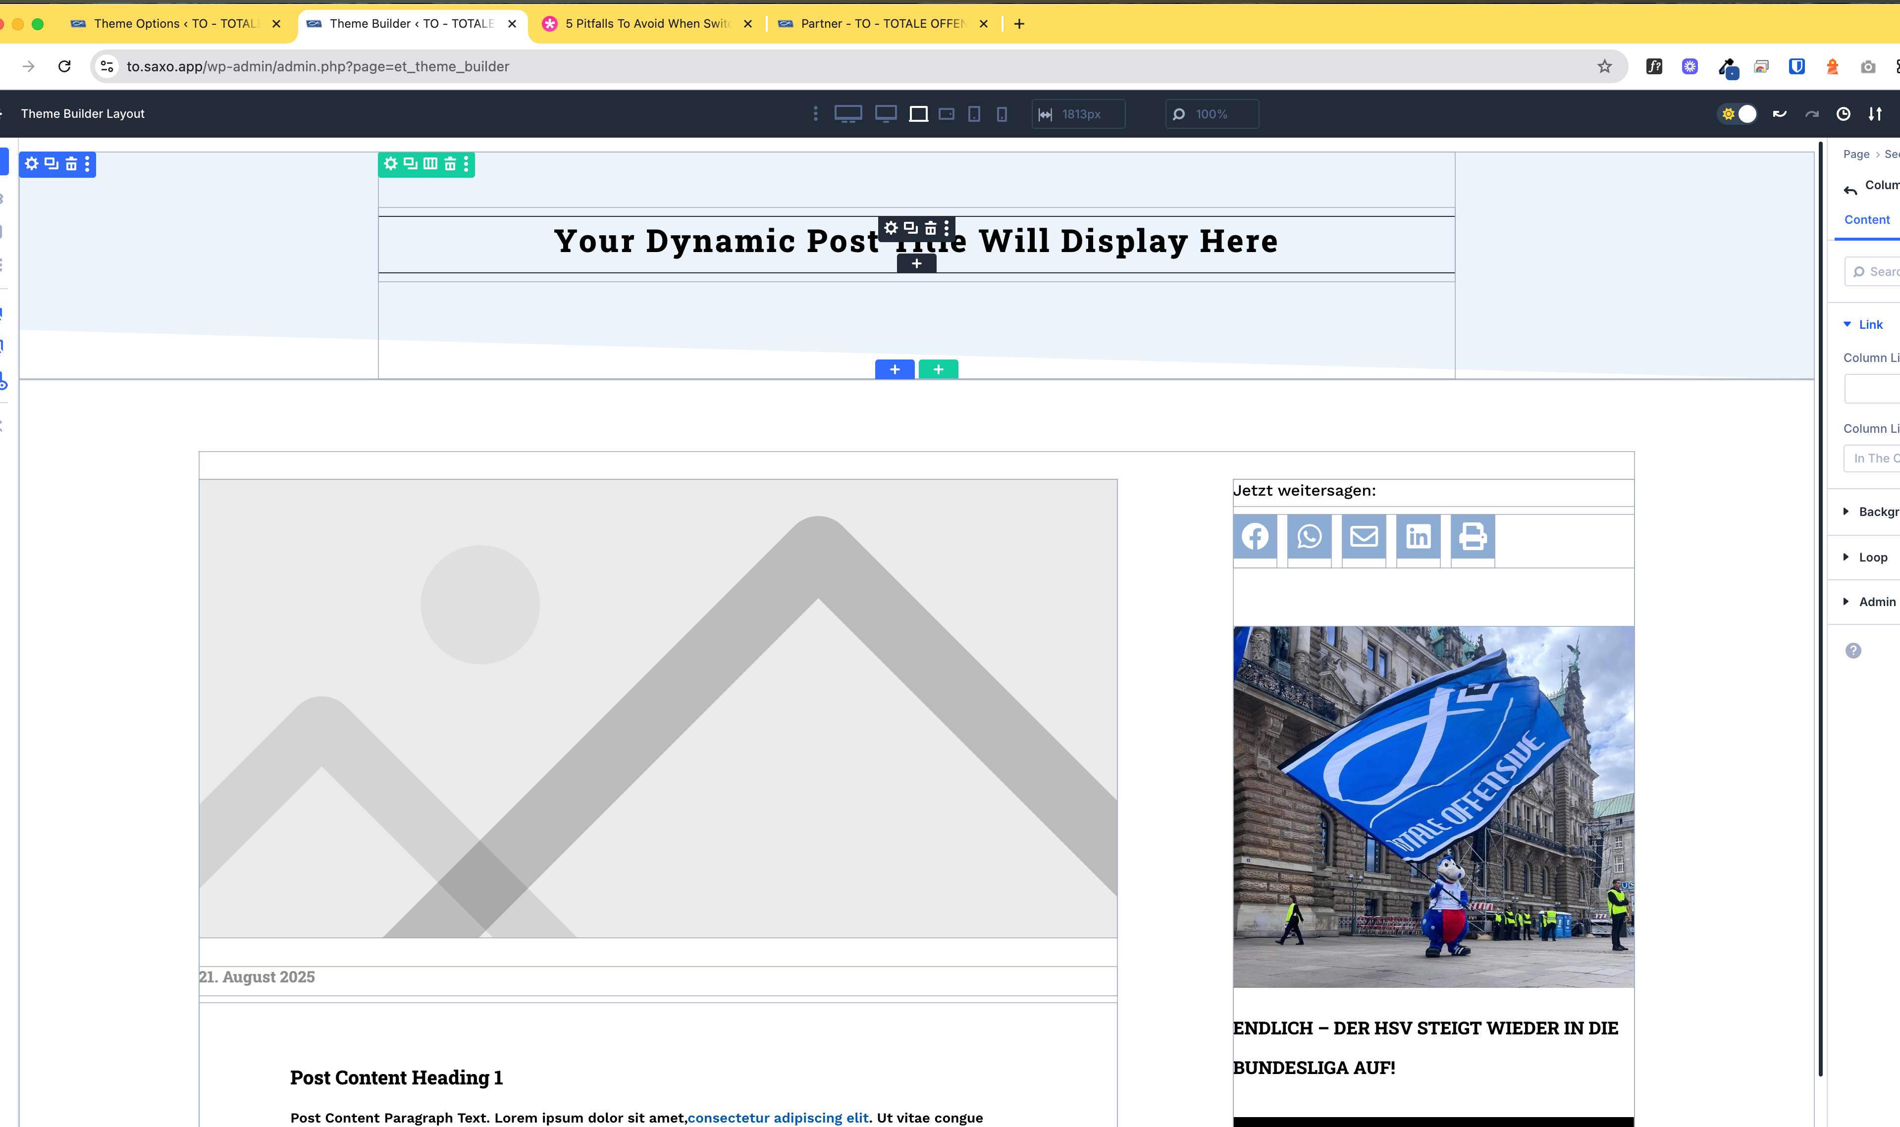Switch to phone view preview
This screenshot has height=1127, width=1900.
[1002, 114]
